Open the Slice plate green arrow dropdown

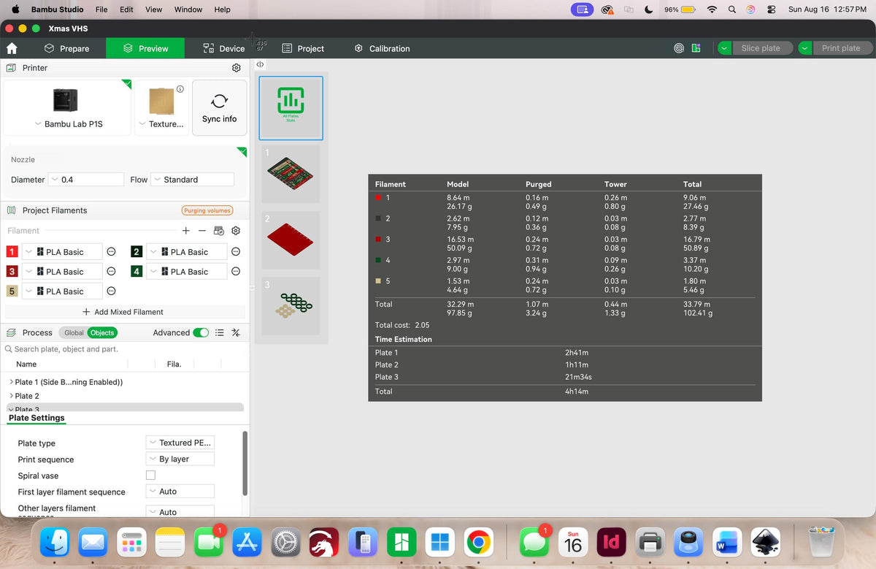(723, 48)
